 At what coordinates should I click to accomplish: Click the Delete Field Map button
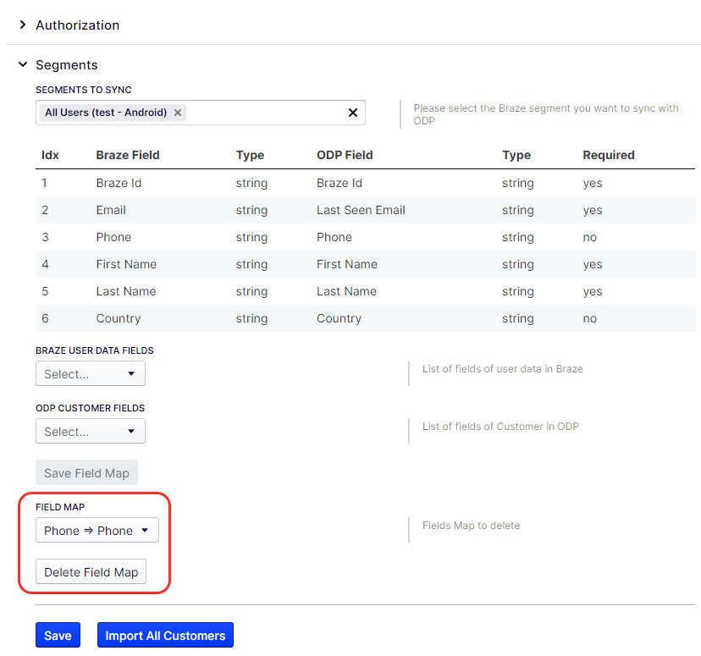[91, 571]
